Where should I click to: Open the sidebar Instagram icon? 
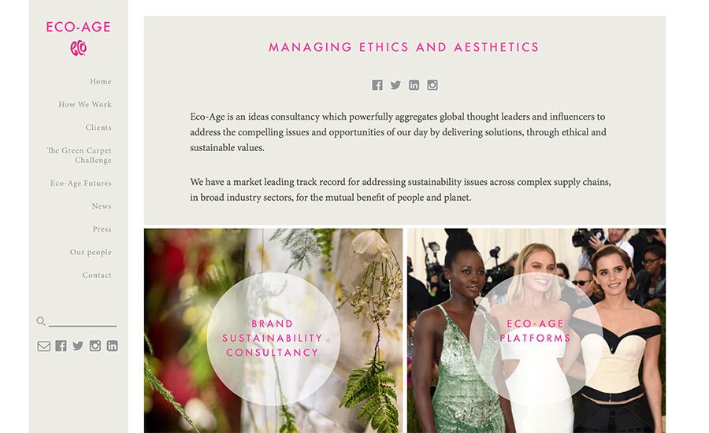(x=95, y=346)
